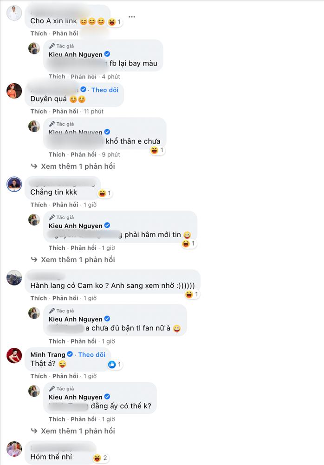Viewport: 324px width, 465px height.
Task: Click haha reaction on 'Chẳng tin kkk' comment
Action: click(x=105, y=193)
